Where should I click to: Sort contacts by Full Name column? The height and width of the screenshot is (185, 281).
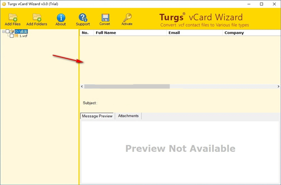pyautogui.click(x=130, y=33)
